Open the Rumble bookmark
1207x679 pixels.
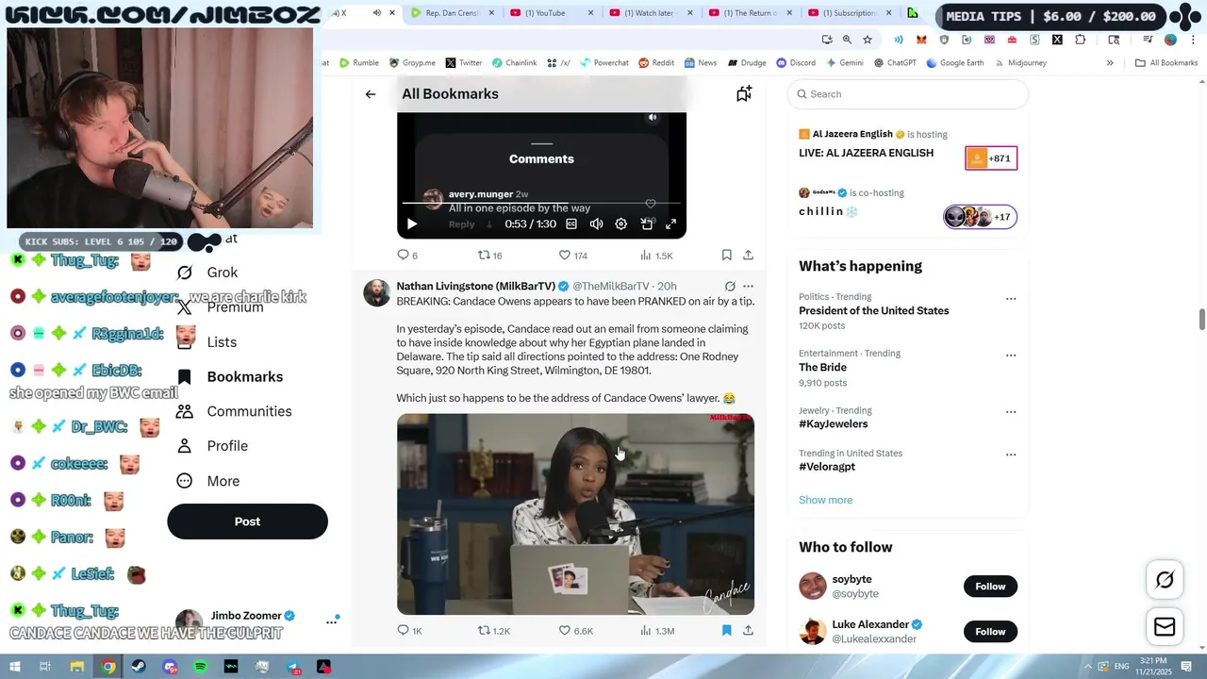pyautogui.click(x=358, y=63)
